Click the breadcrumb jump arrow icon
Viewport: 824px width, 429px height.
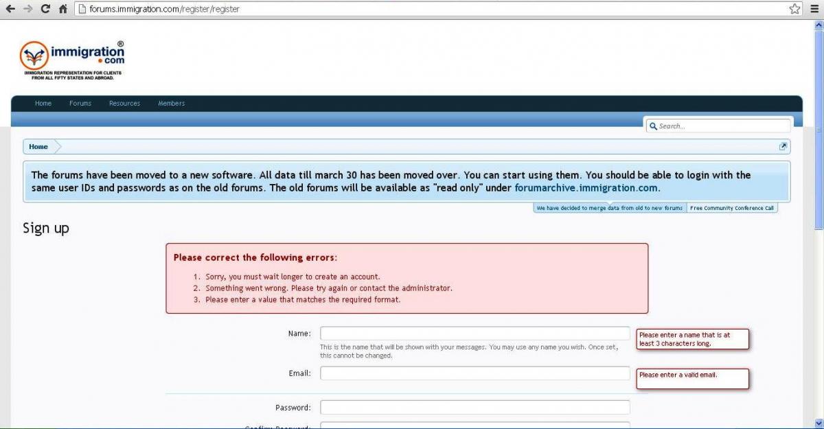(783, 146)
